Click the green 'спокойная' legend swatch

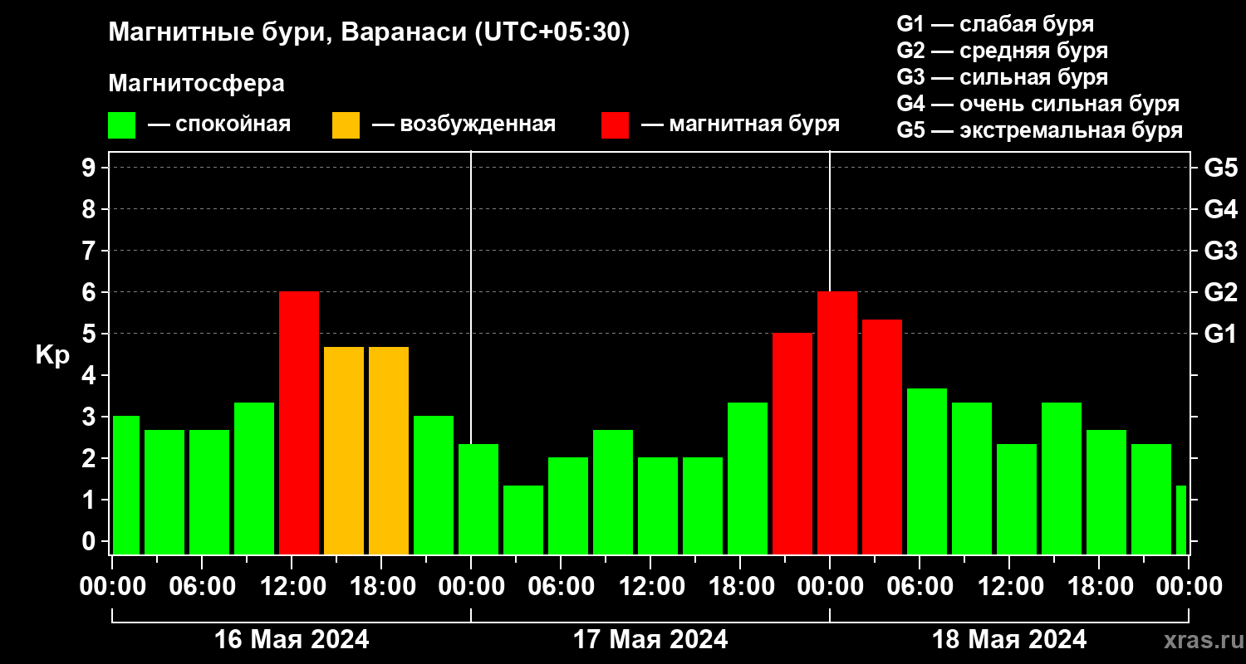[121, 125]
